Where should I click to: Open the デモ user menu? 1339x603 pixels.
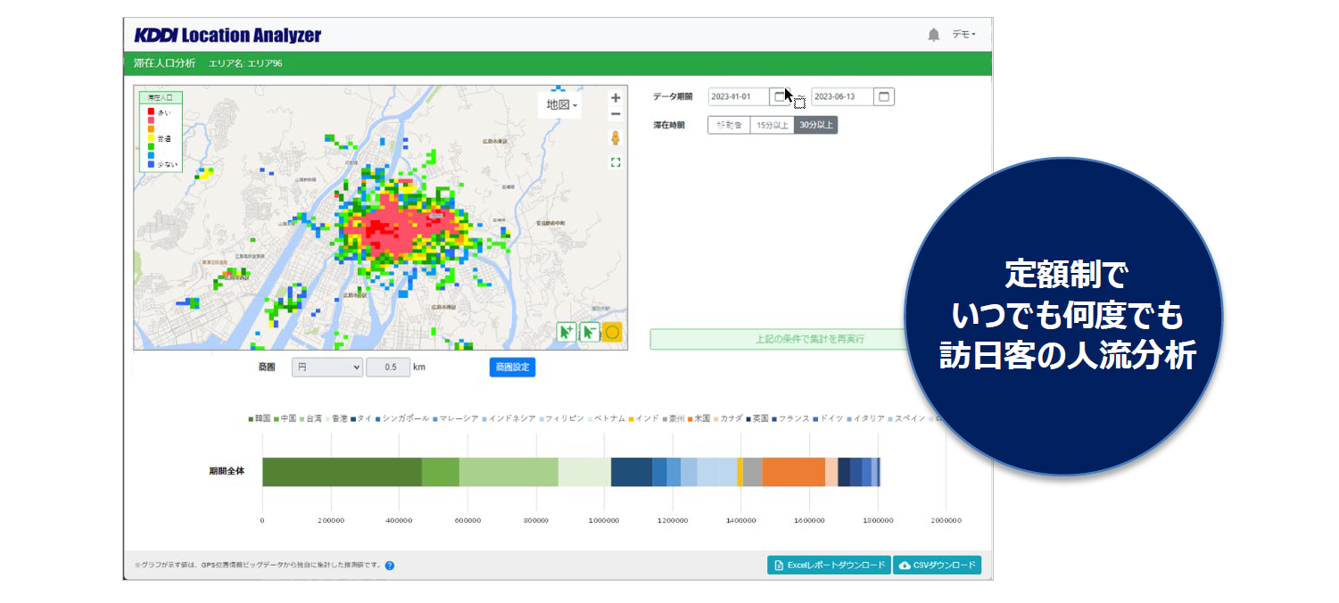pos(963,35)
